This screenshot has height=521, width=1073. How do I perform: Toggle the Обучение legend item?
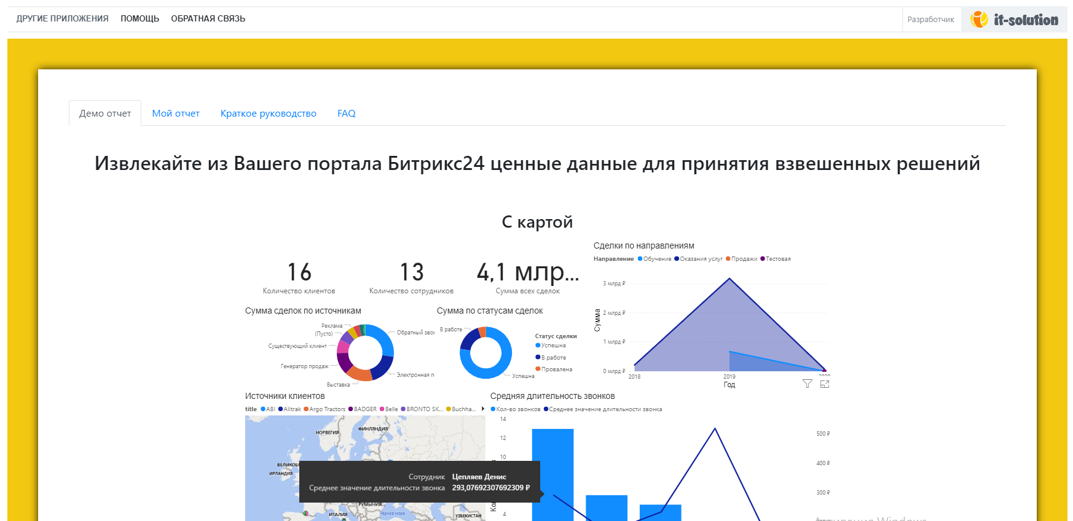[x=656, y=259]
